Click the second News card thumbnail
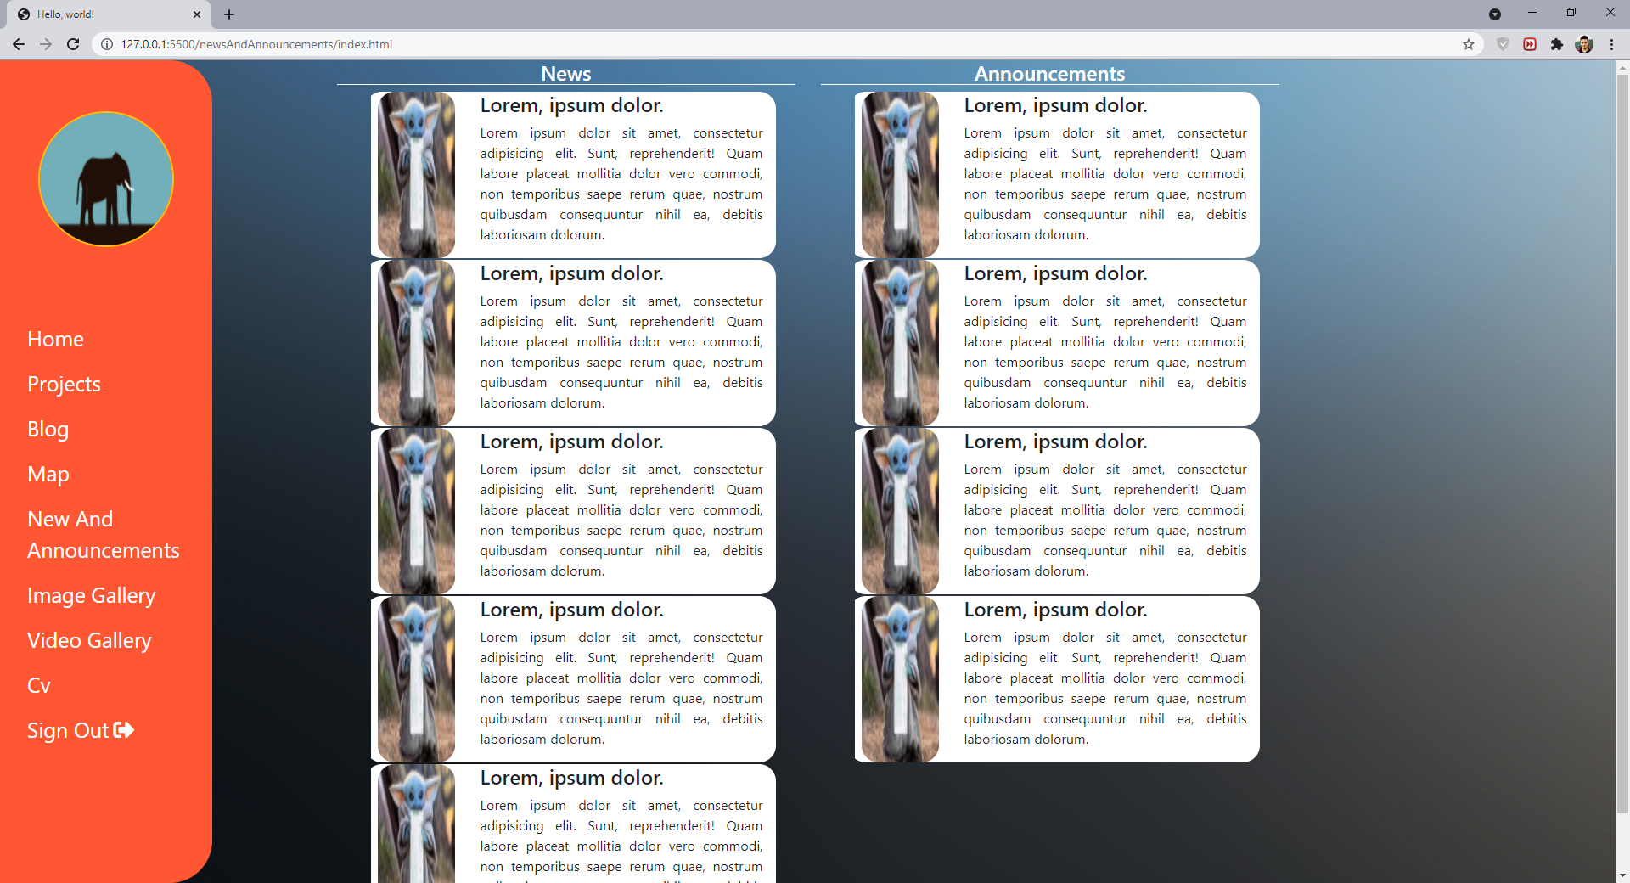Screen dimensions: 1630x883 [416, 343]
